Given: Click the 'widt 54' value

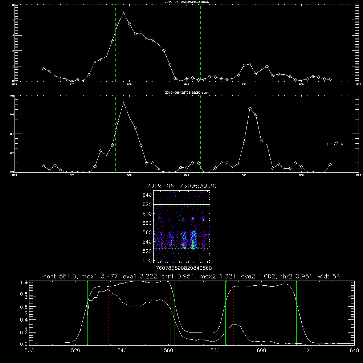Looking at the screenshot, I should pos(329,276).
